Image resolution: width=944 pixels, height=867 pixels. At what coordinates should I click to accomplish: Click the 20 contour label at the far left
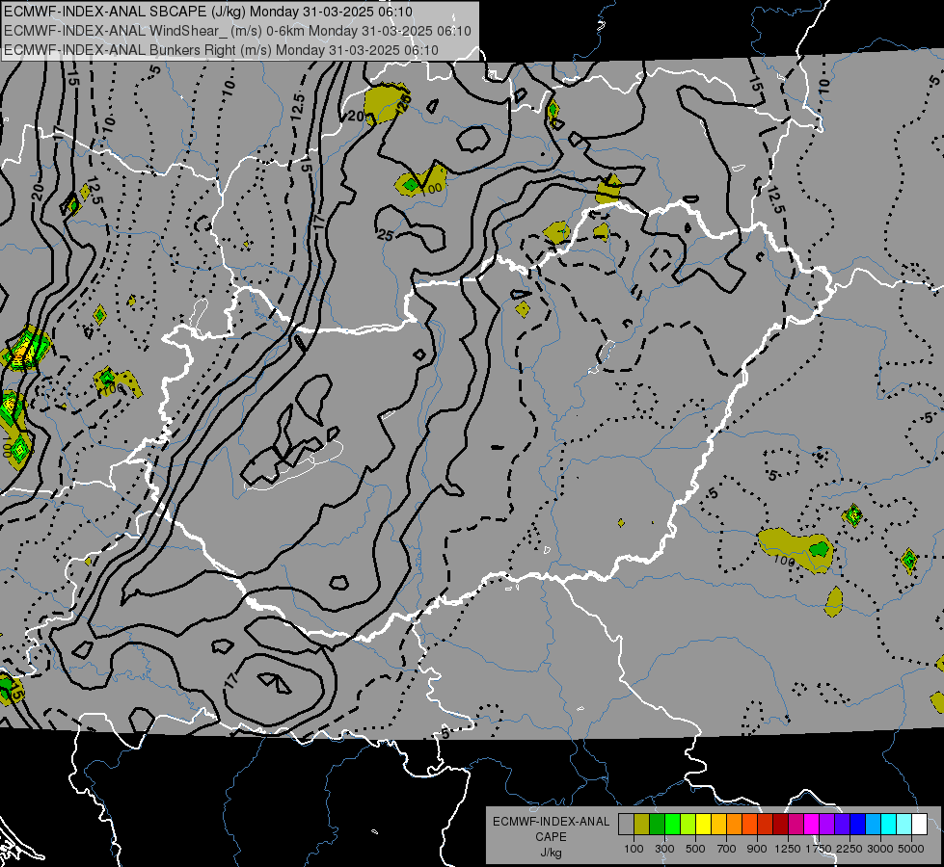click(x=38, y=192)
